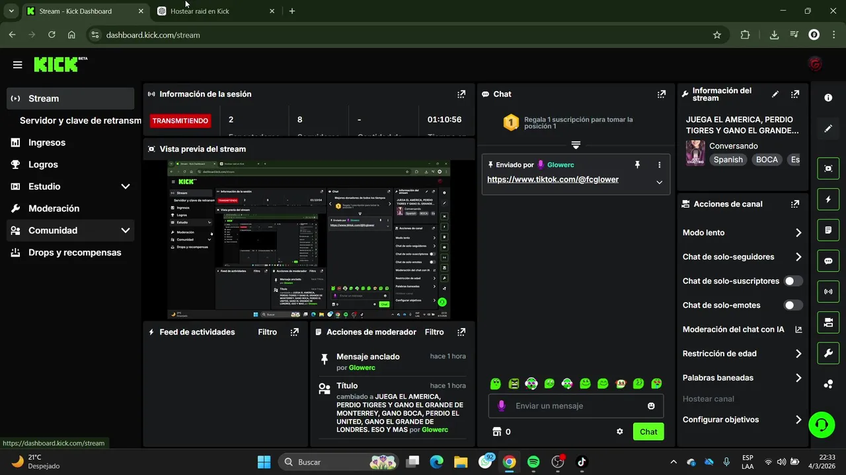Image resolution: width=846 pixels, height=475 pixels.
Task: Open TikTok app from the taskbar
Action: point(582,462)
